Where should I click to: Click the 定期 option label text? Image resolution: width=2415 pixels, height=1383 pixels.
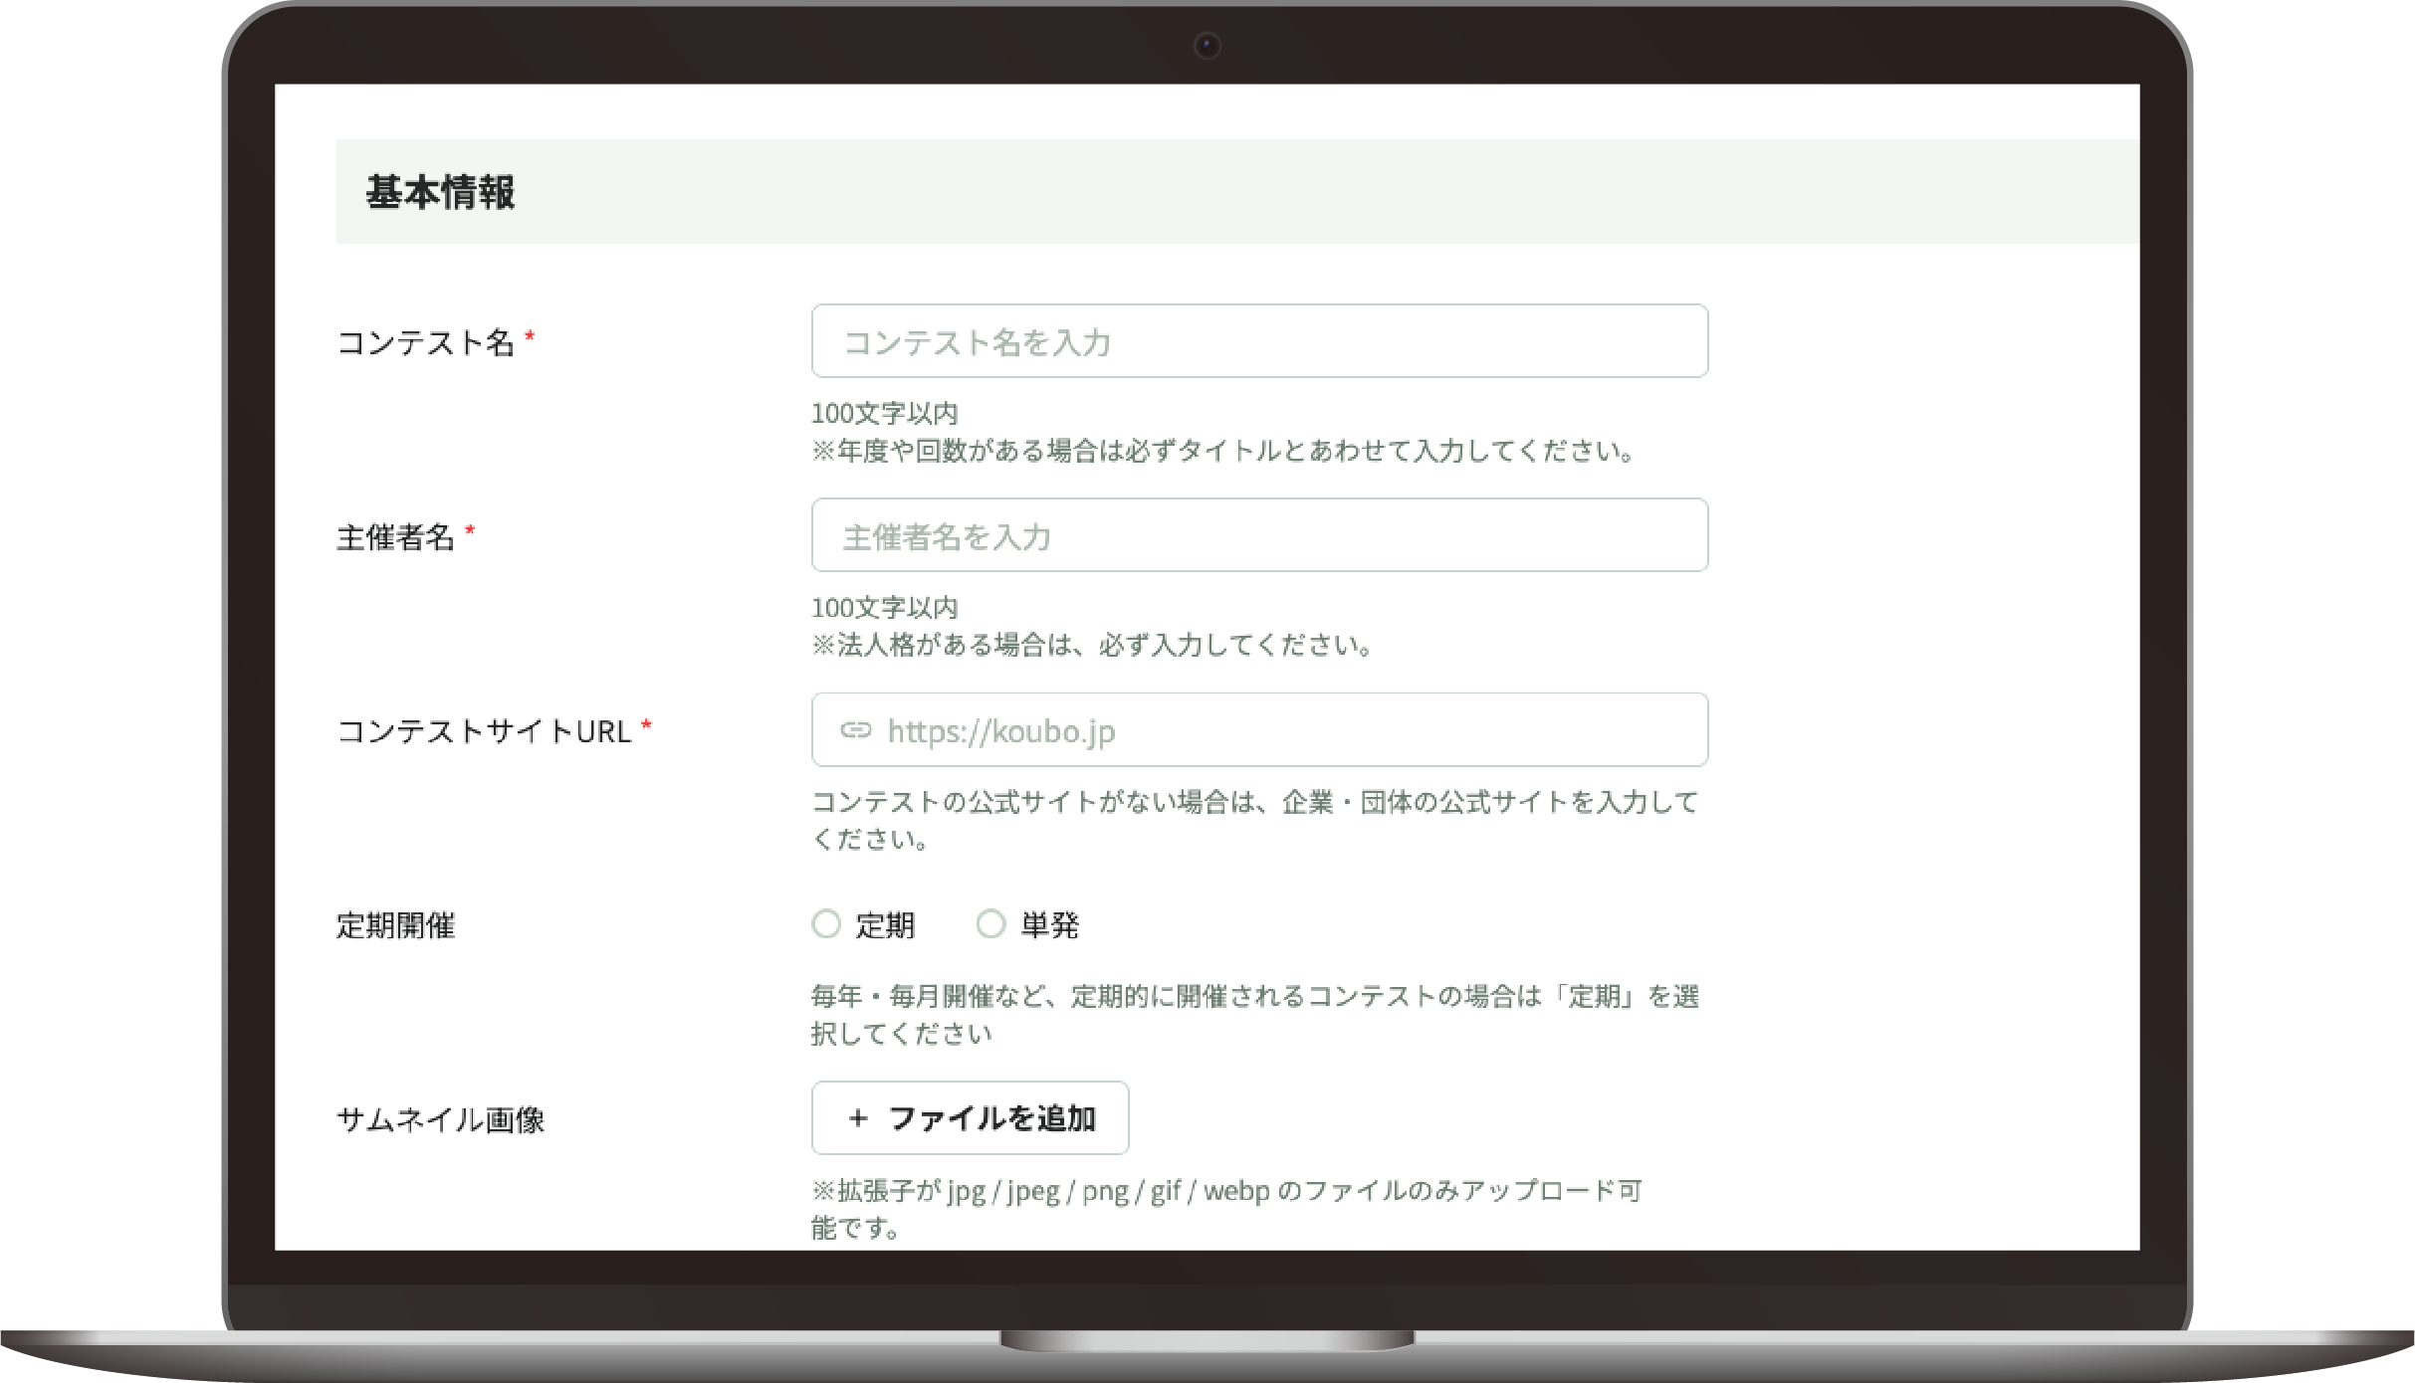point(885,925)
